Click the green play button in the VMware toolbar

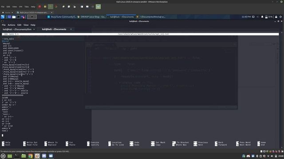[x=51, y=7]
